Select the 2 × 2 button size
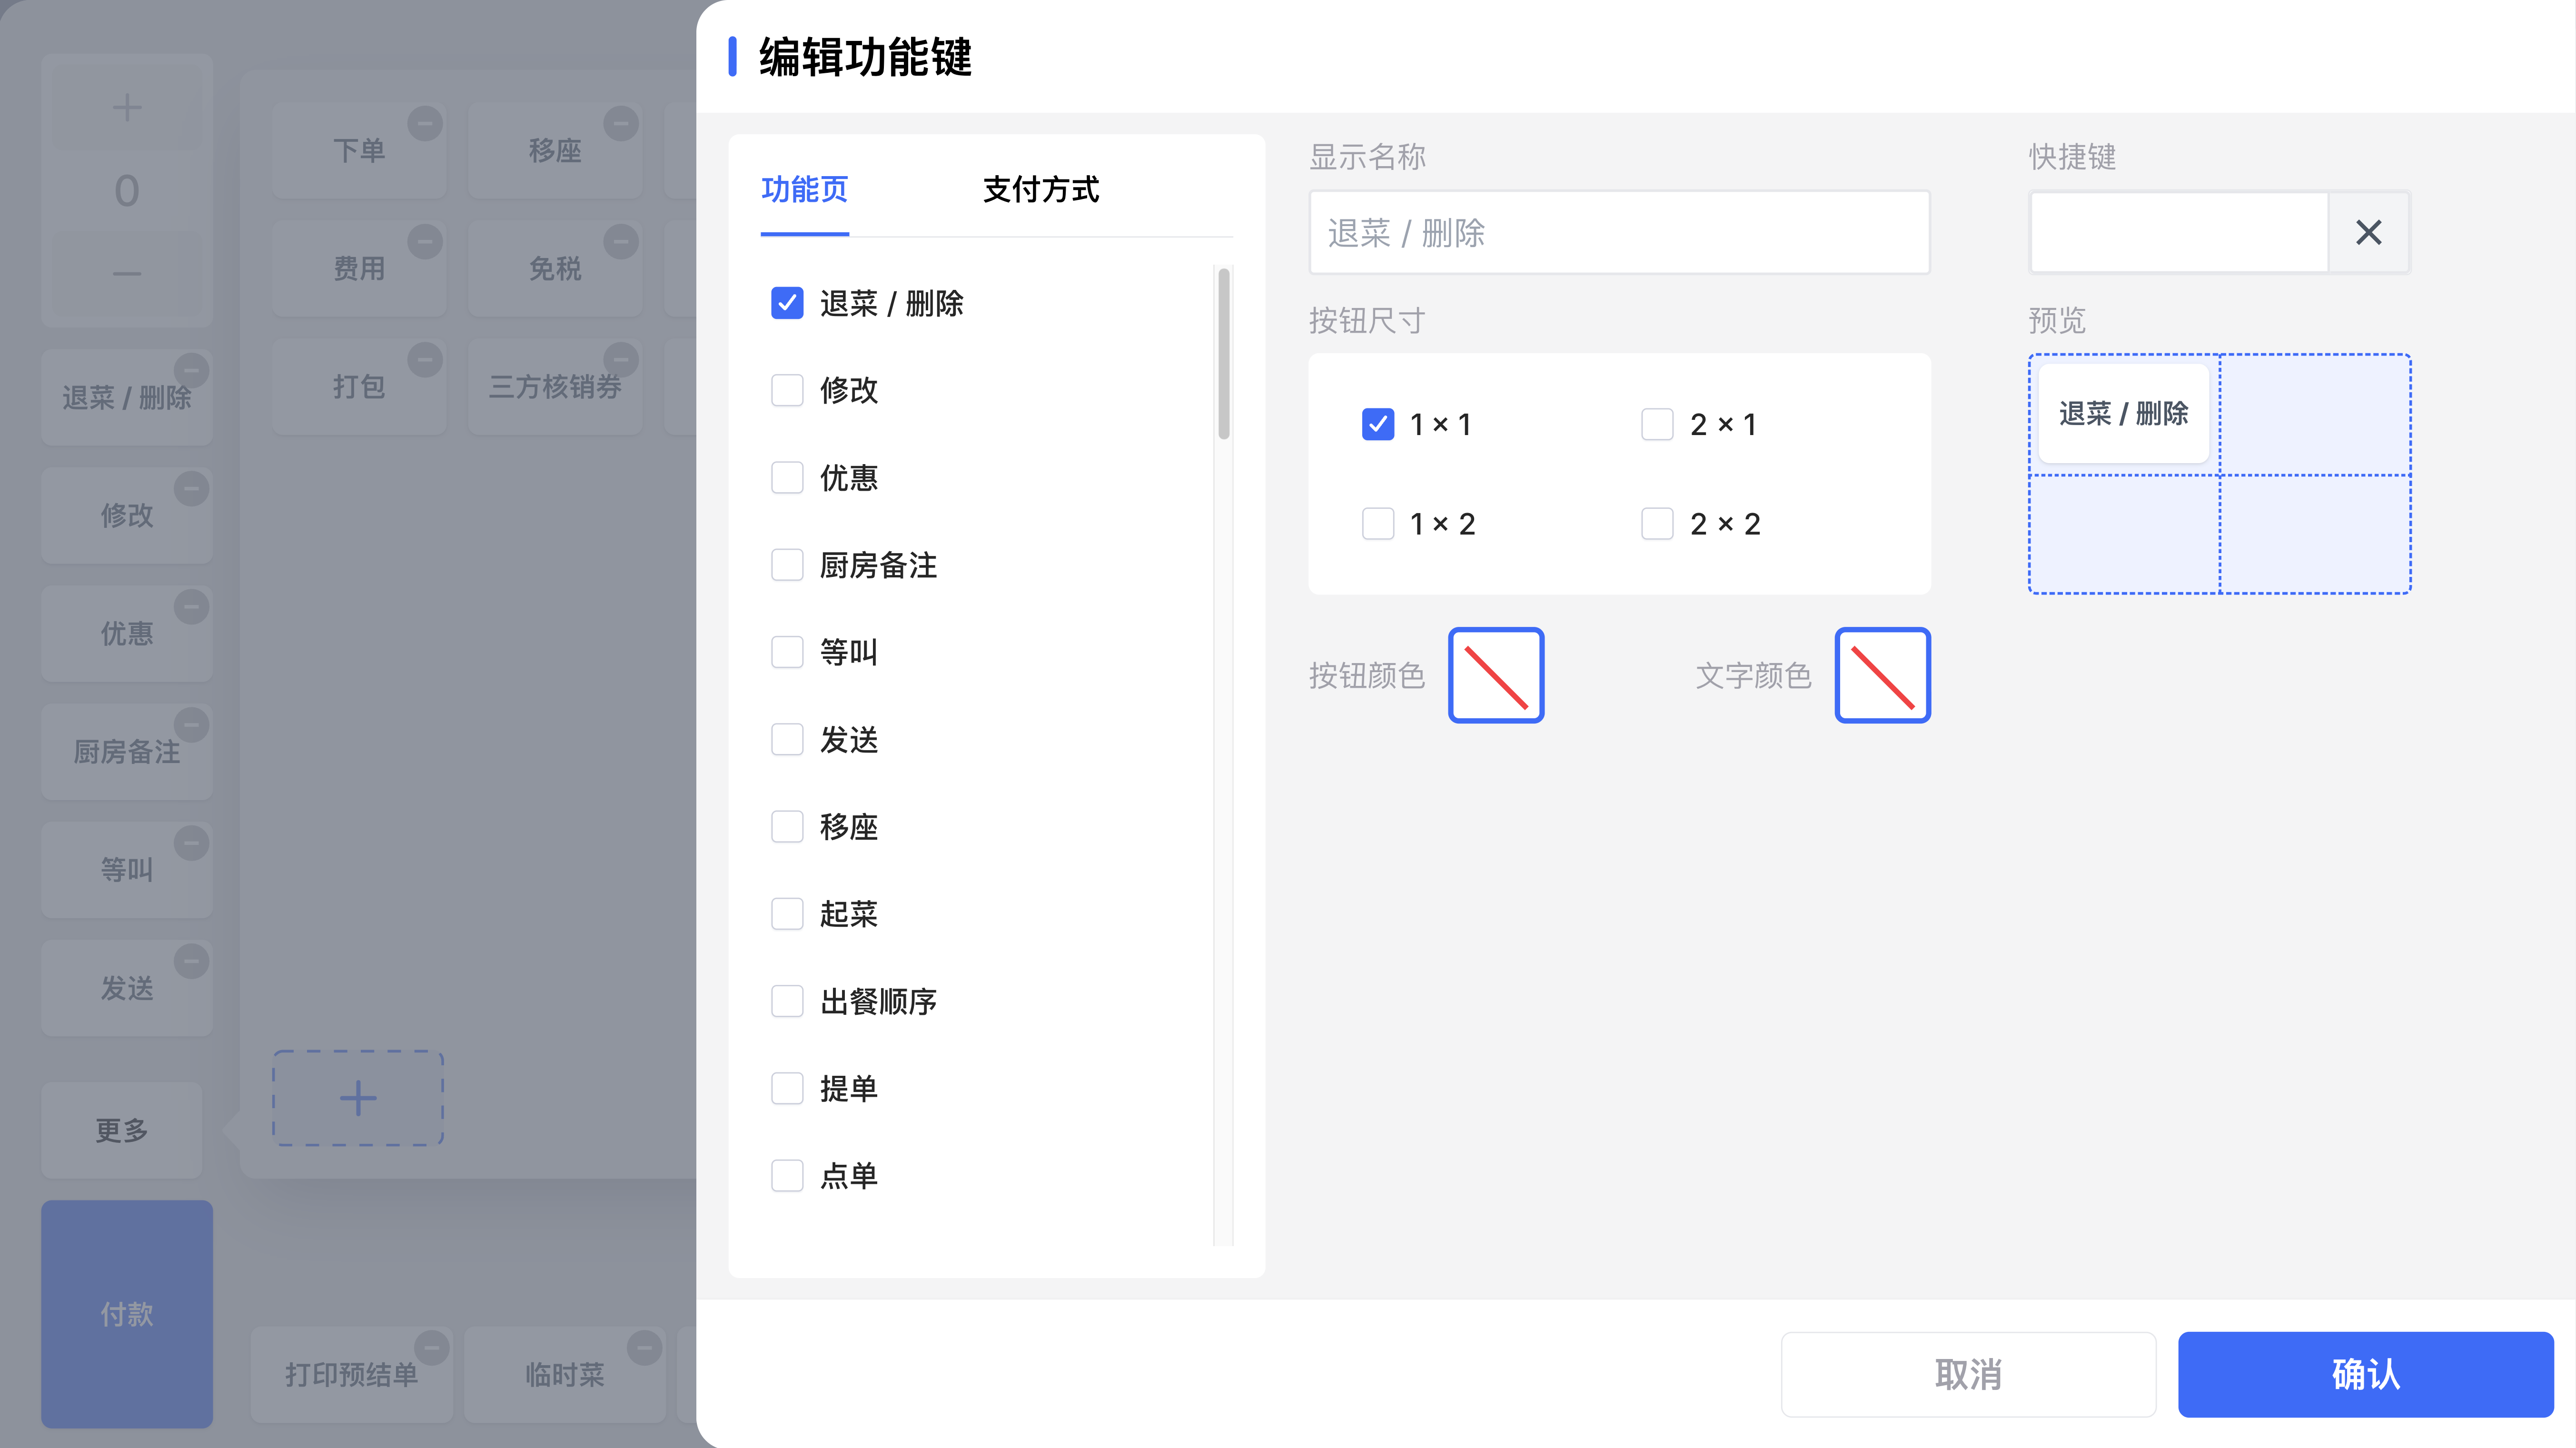This screenshot has height=1448, width=2576. (x=1657, y=524)
